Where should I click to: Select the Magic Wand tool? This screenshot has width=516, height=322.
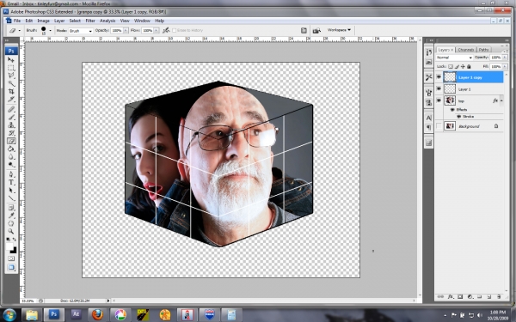pyautogui.click(x=11, y=84)
